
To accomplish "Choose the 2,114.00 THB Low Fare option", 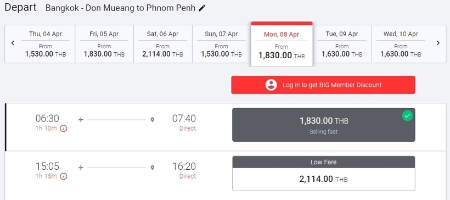I will pos(323,173).
